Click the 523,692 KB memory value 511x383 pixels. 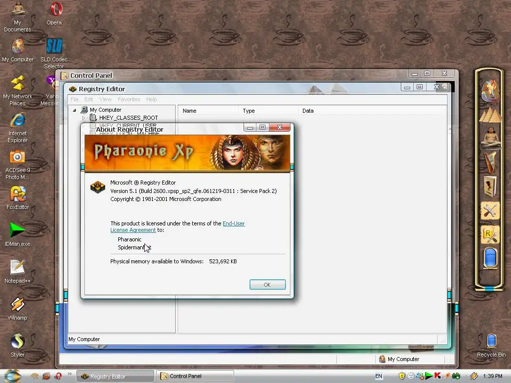click(x=223, y=261)
